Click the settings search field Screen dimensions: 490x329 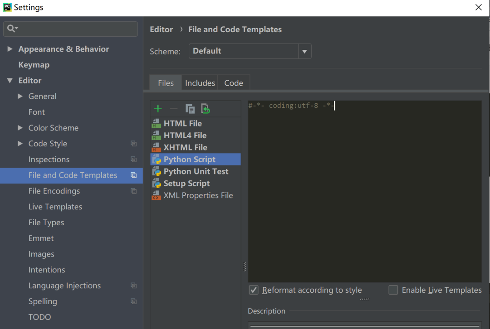pos(75,29)
